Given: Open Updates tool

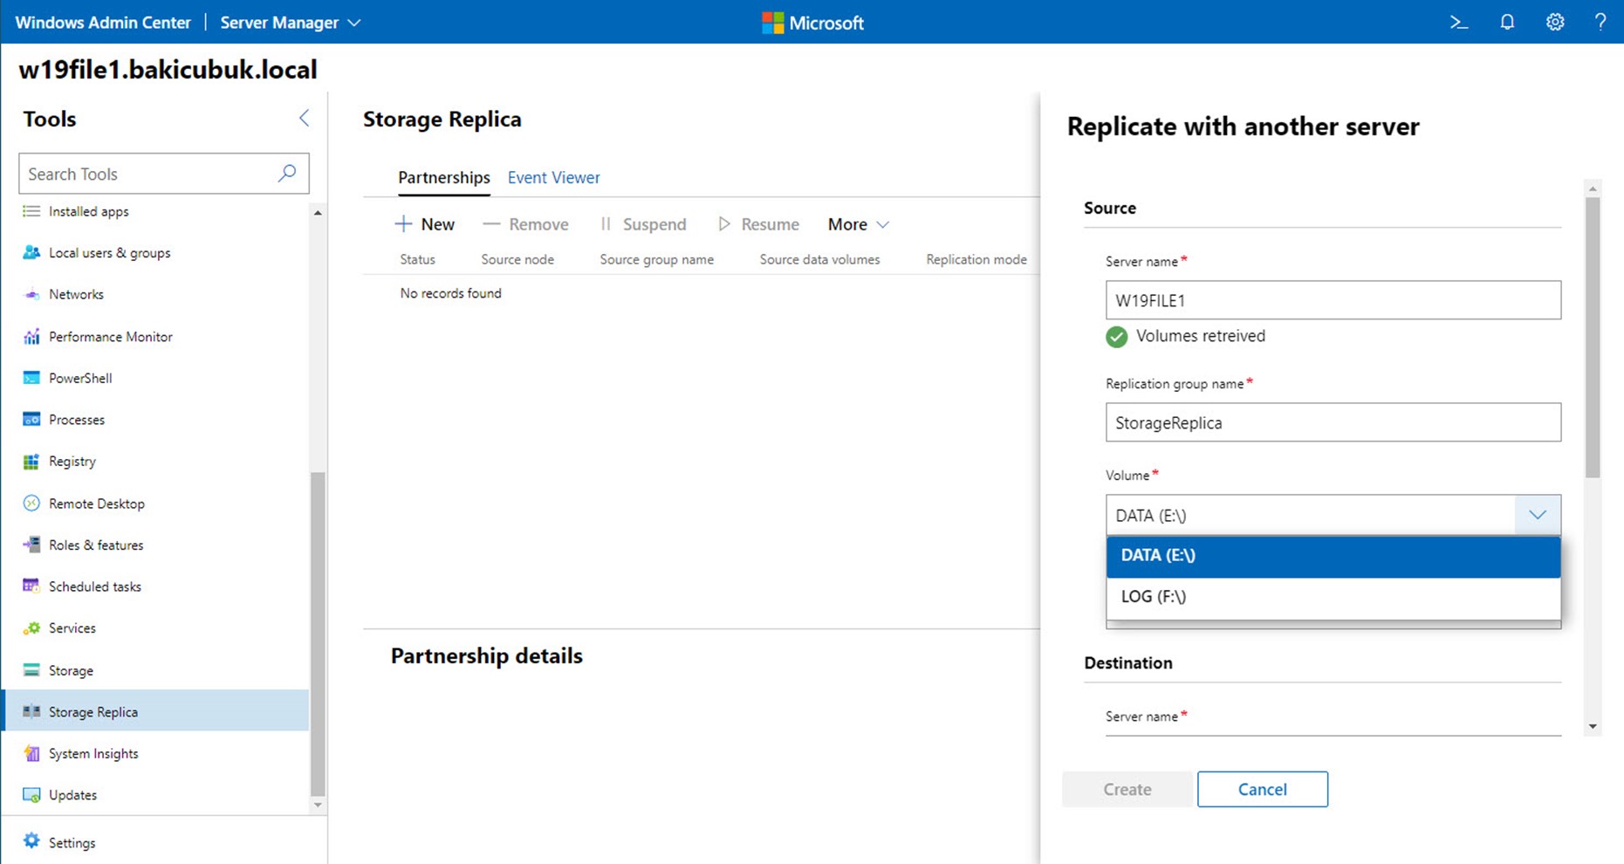Looking at the screenshot, I should [x=72, y=795].
